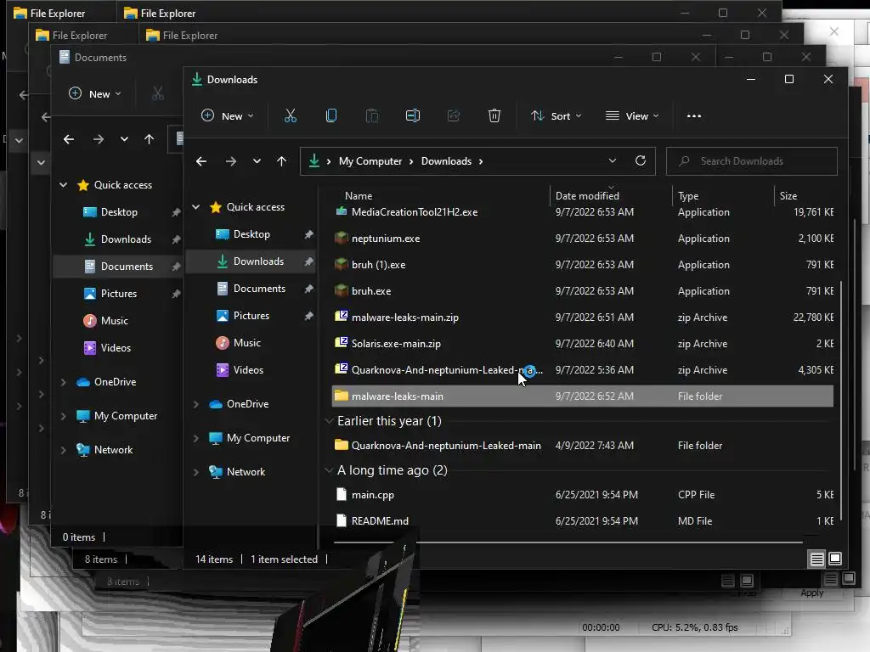Select bruh (1).exe file
The image size is (870, 652).
click(378, 265)
